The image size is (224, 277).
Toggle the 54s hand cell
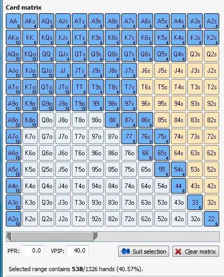[178, 170]
